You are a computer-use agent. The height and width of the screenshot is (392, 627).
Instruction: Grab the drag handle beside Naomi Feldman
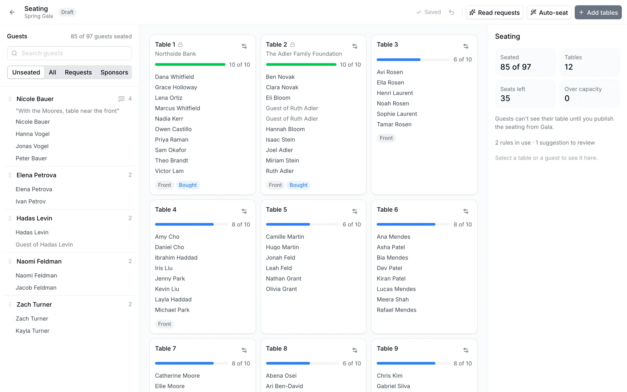(x=10, y=261)
